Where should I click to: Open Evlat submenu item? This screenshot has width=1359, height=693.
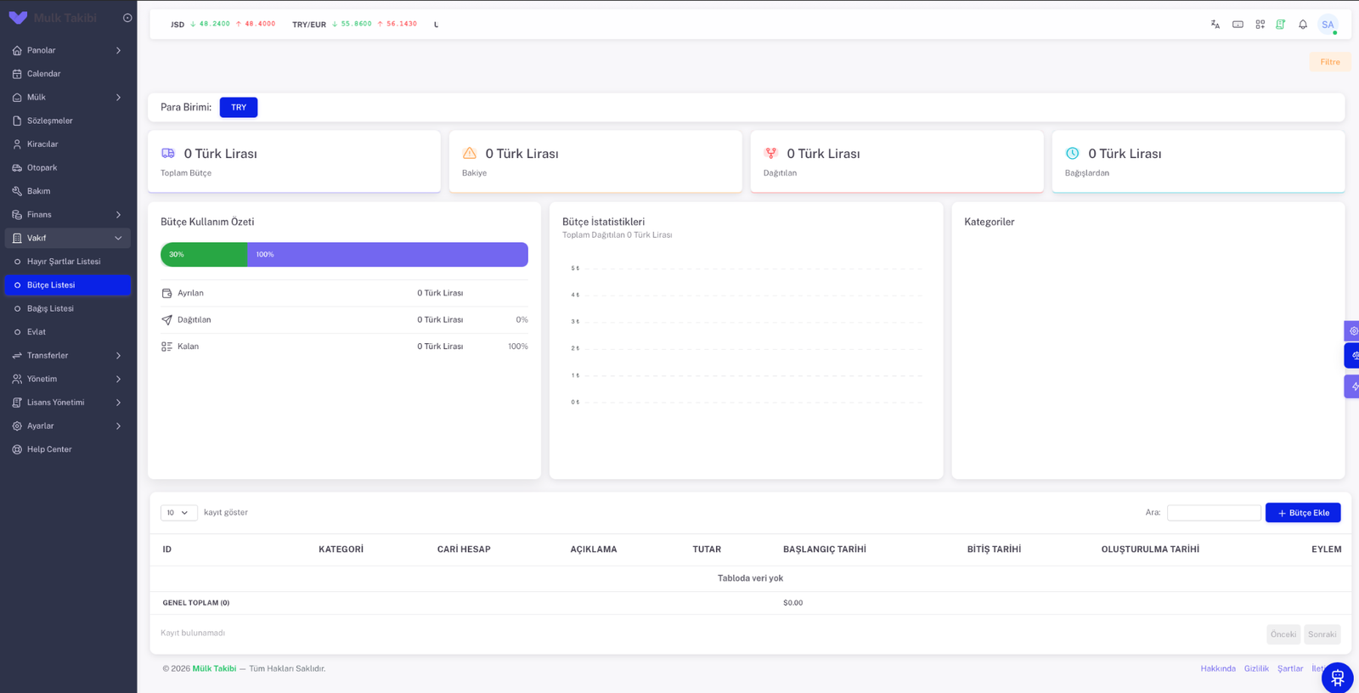[68, 332]
